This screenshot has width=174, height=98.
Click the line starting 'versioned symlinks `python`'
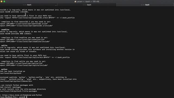point(33,77)
